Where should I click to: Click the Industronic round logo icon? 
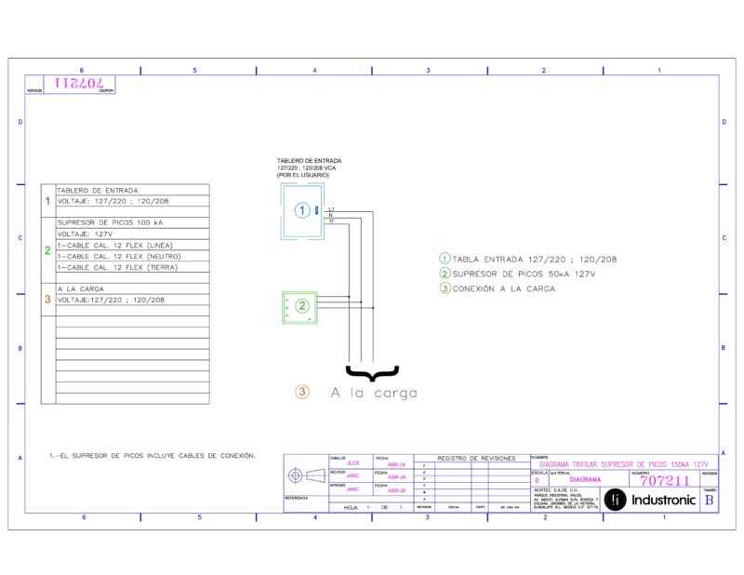(616, 500)
